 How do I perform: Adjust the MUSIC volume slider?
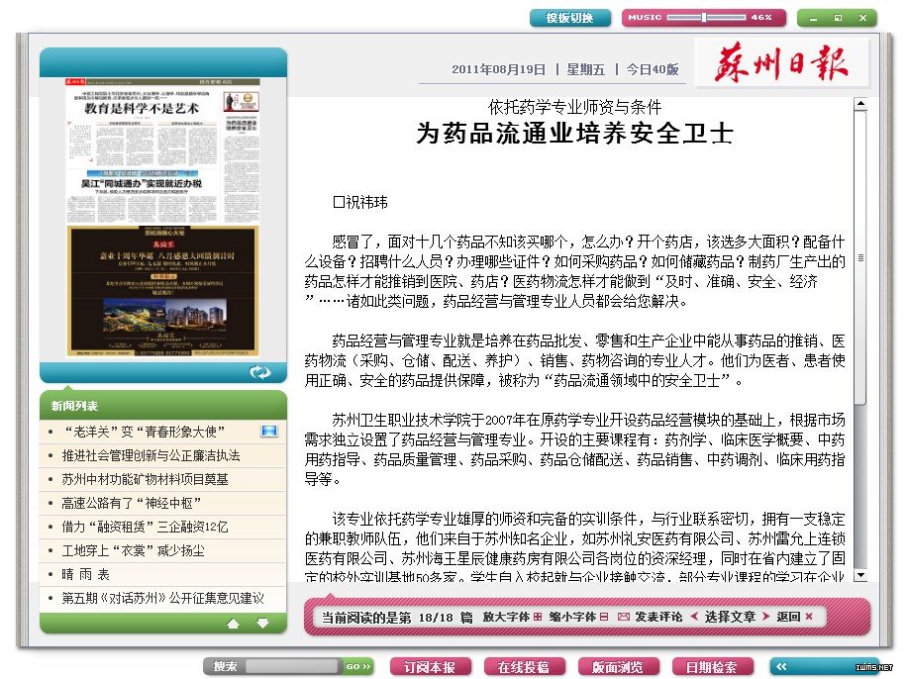704,18
